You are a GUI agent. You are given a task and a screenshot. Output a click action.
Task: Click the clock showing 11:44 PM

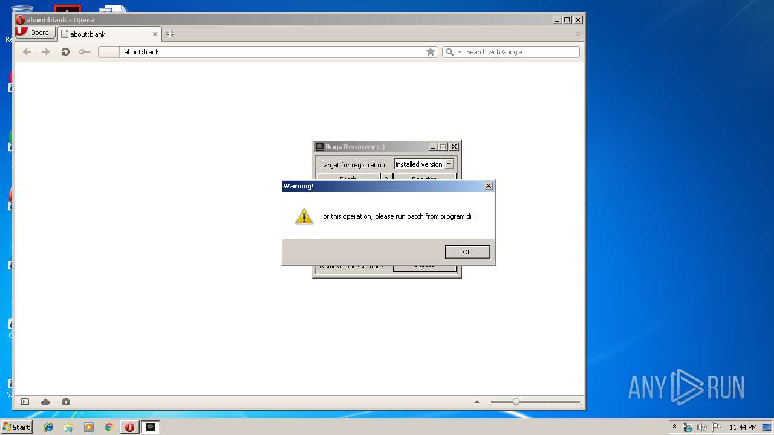(x=743, y=427)
